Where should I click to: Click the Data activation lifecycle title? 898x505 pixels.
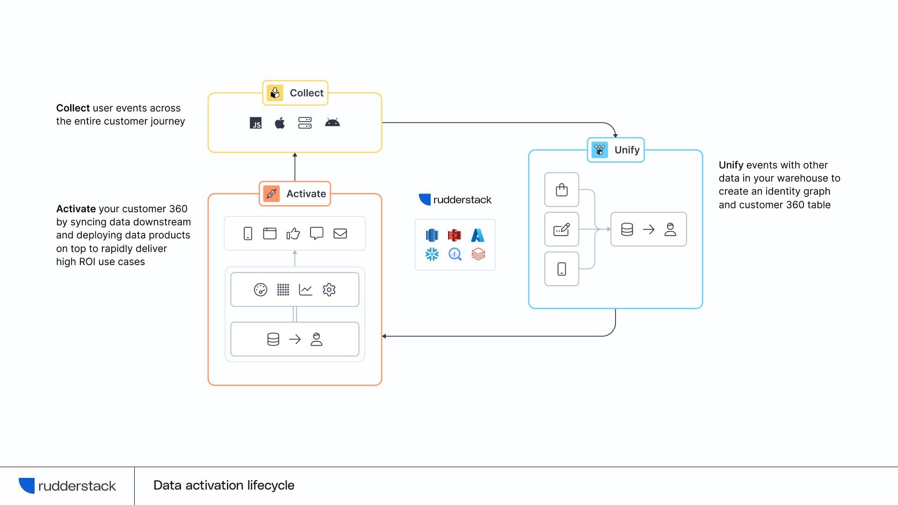tap(224, 485)
